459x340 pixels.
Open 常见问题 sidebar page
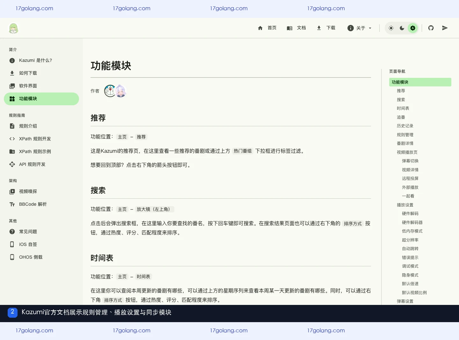tap(41, 232)
